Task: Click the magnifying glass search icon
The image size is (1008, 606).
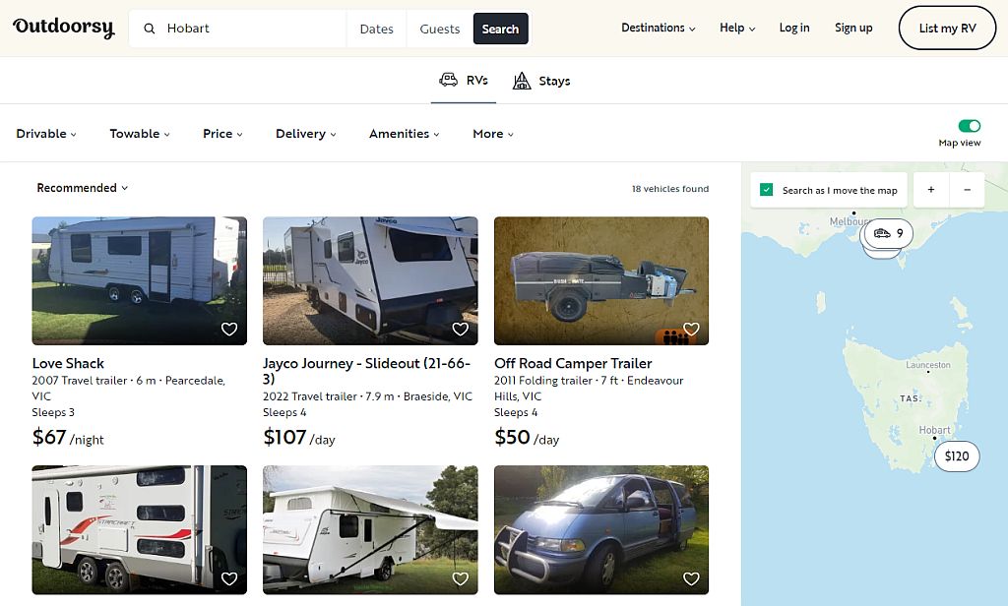Action: click(x=150, y=28)
